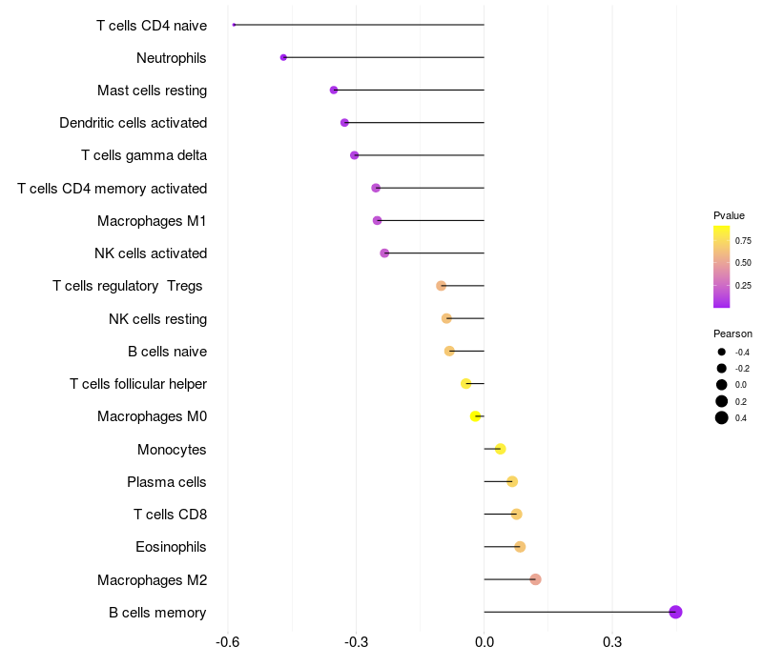Screen dimensions: 763x667
Task: Click the B cells memory data point
Action: pyautogui.click(x=675, y=612)
